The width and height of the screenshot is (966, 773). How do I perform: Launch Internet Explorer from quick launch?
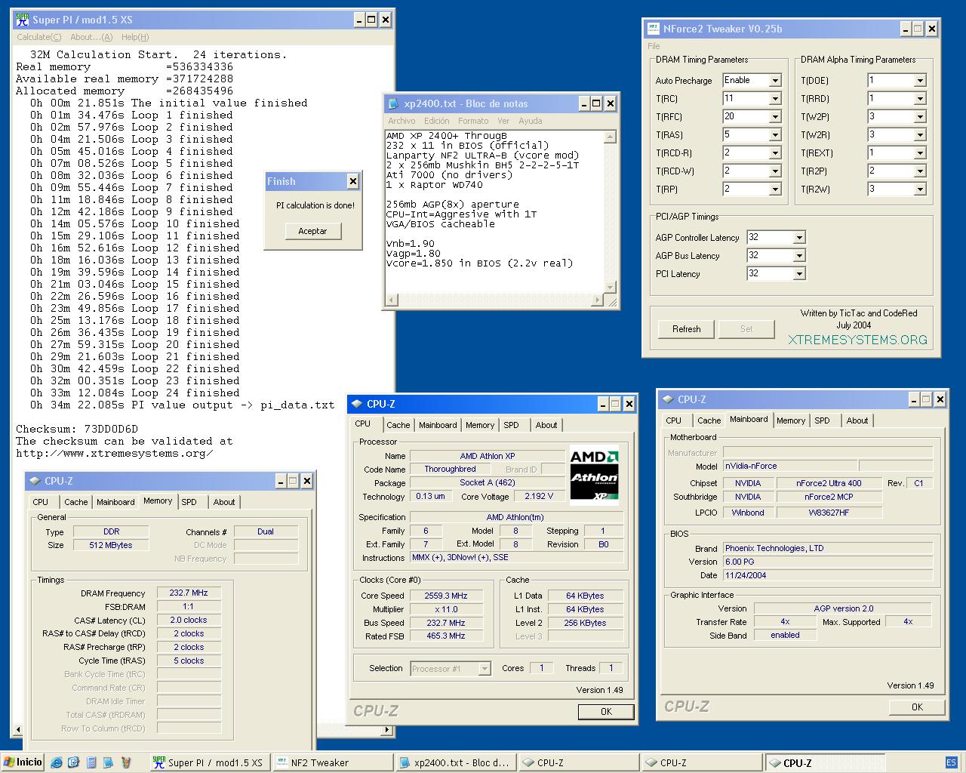click(57, 762)
